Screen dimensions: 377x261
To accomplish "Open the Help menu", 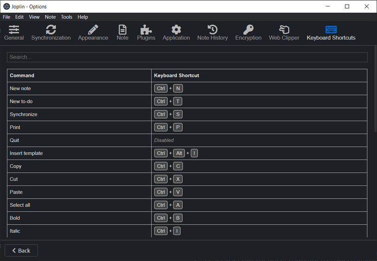I will point(83,17).
